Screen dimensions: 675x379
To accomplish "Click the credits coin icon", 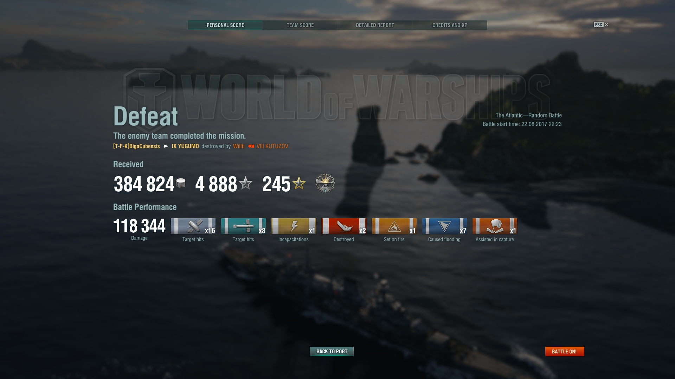I will pos(181,183).
